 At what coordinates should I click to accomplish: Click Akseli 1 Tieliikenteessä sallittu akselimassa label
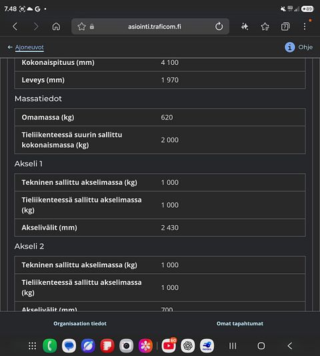click(x=81, y=205)
